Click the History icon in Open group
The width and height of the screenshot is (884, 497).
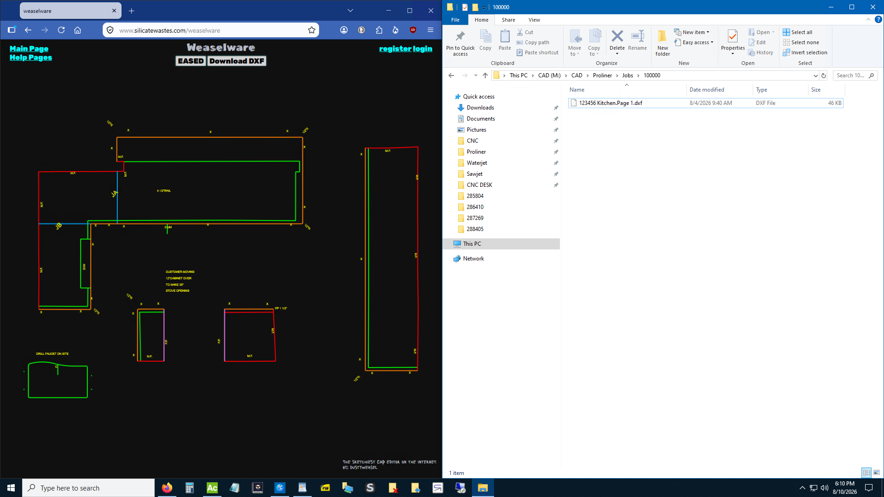[761, 52]
